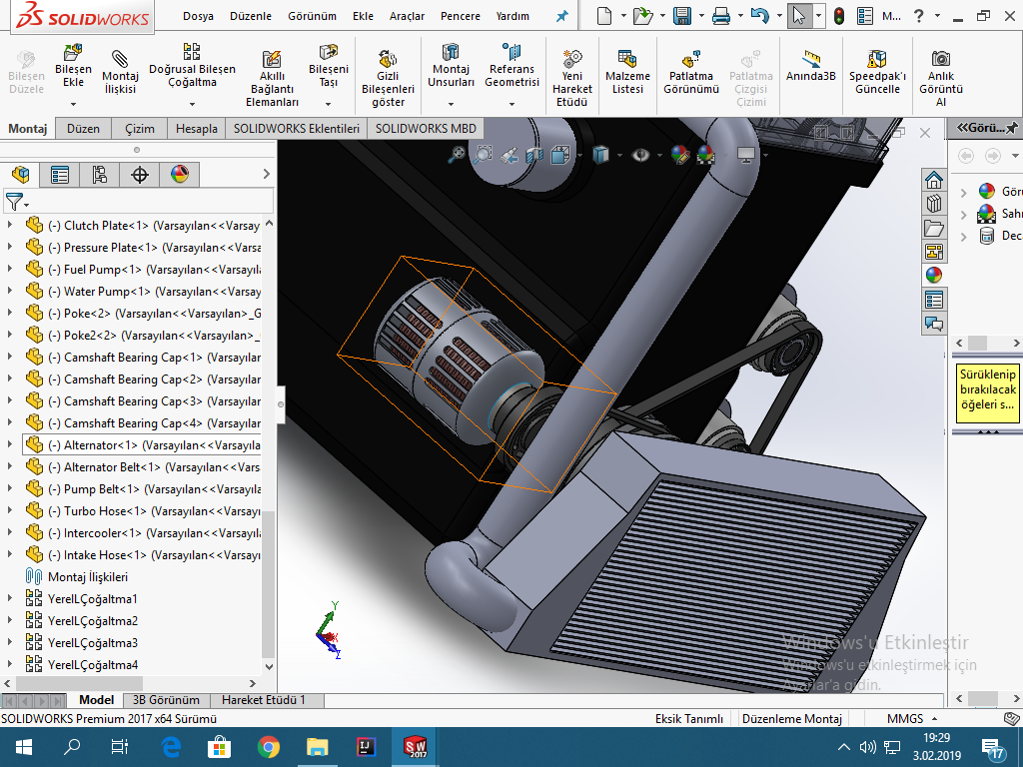Click the Undo arrow icon

(760, 16)
